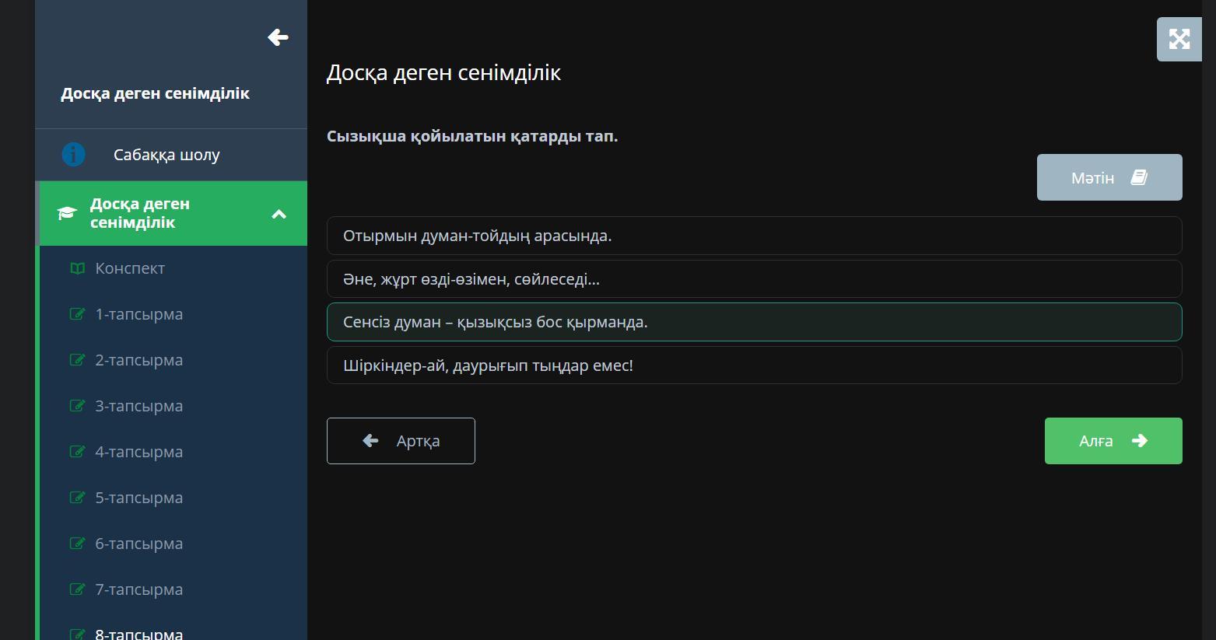Image resolution: width=1216 pixels, height=640 pixels.
Task: Select answer 'Шіркіндер-ай, даурығып тыңдар емес!'
Action: click(x=754, y=365)
